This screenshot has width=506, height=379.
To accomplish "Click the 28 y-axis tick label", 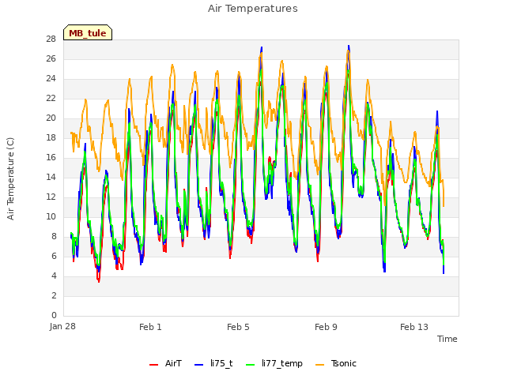I will [x=51, y=39].
